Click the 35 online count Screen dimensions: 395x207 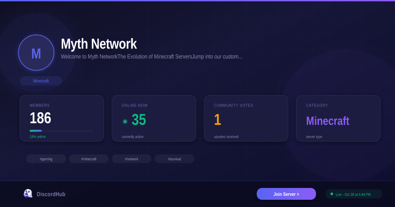pos(139,120)
